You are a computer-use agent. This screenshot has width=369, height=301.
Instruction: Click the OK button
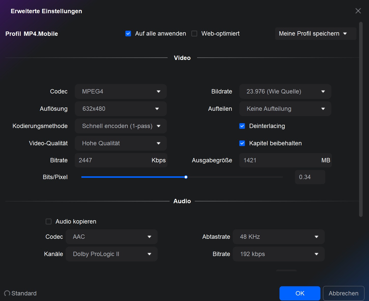pyautogui.click(x=300, y=293)
